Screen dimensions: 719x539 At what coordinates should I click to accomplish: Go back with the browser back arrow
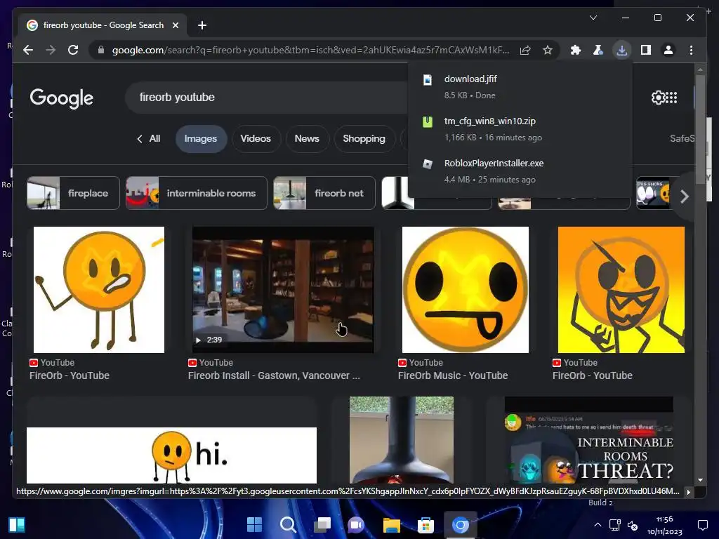(28, 50)
